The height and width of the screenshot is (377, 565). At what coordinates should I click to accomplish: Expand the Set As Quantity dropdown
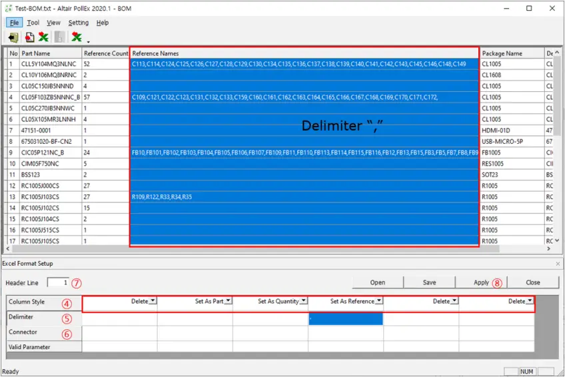pyautogui.click(x=304, y=300)
